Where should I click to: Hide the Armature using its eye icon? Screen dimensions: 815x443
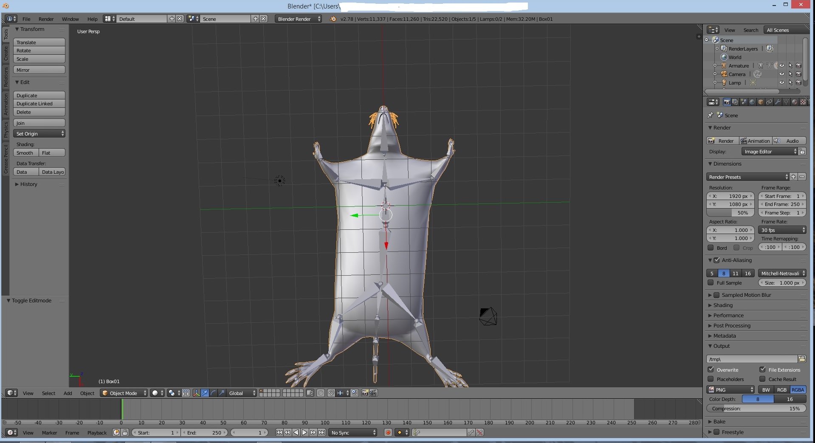(781, 66)
